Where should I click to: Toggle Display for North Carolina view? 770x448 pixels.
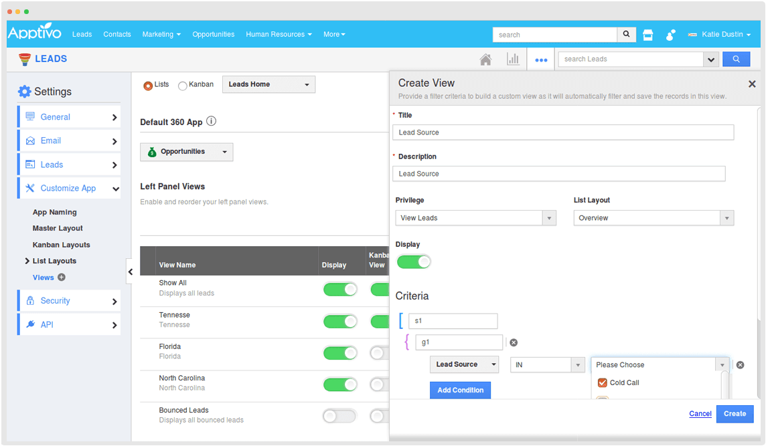point(340,384)
